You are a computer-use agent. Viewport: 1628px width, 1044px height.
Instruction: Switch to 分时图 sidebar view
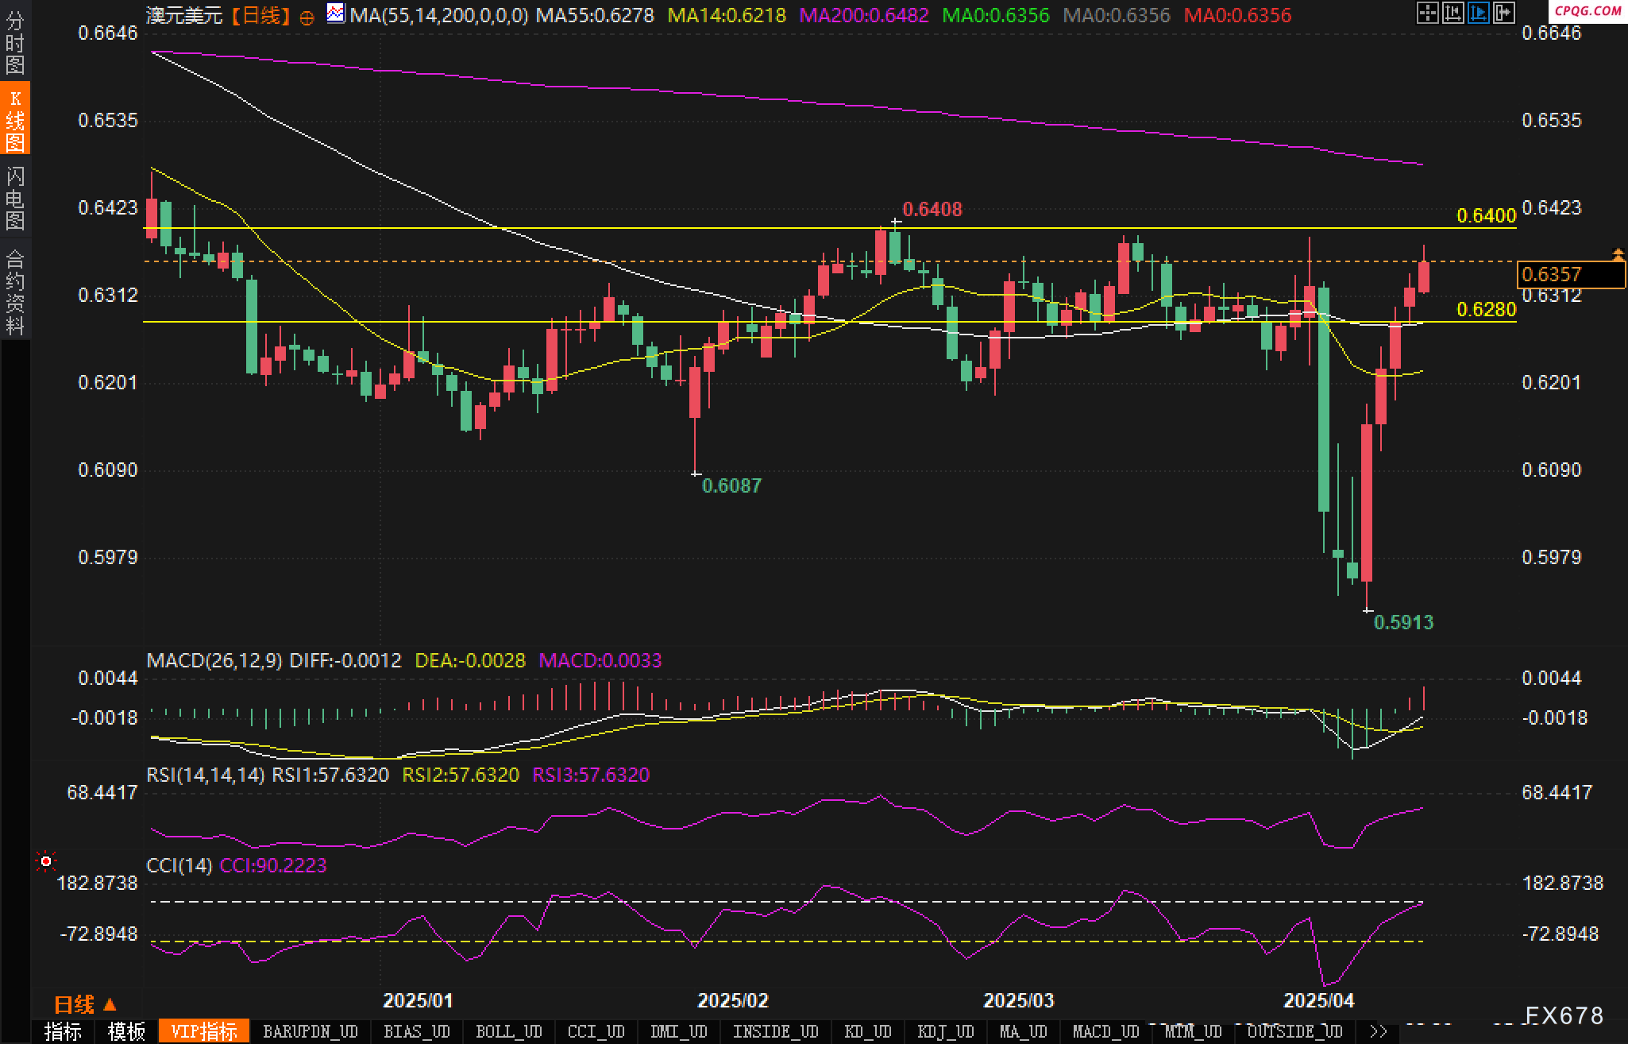[15, 44]
